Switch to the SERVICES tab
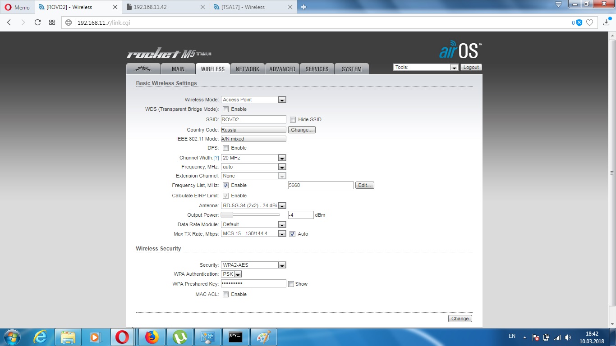This screenshot has width=616, height=346. (317, 69)
